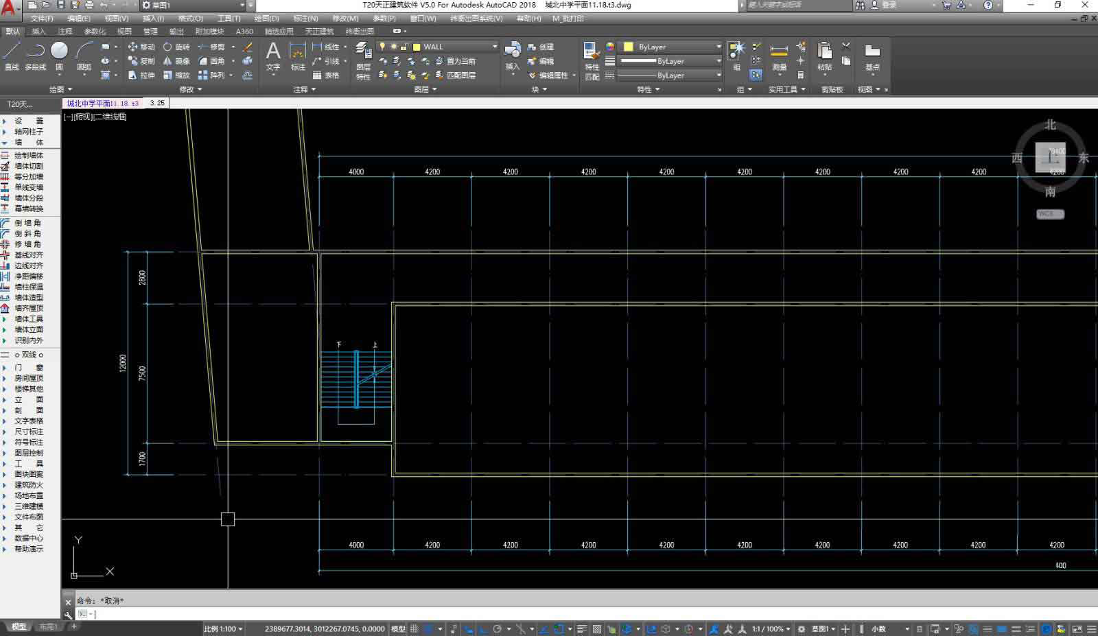Click 绘制墙体 in the side panel
1098x636 pixels.
point(29,155)
